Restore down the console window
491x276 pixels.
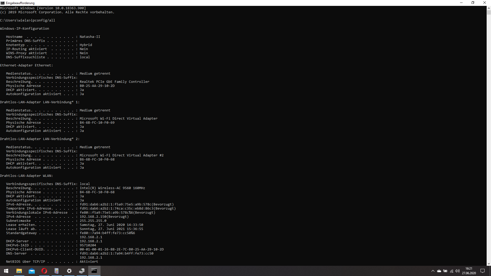473,3
